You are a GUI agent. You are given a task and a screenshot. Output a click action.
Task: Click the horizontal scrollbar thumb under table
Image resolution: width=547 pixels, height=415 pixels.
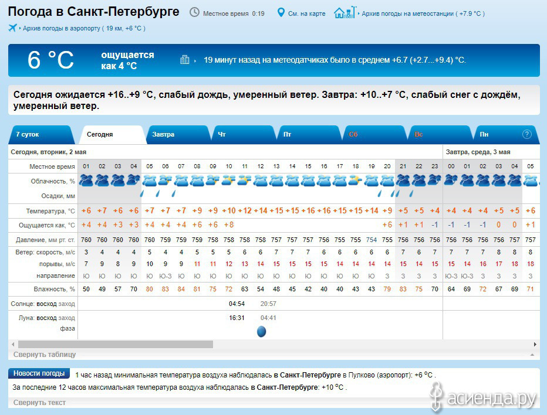click(115, 344)
